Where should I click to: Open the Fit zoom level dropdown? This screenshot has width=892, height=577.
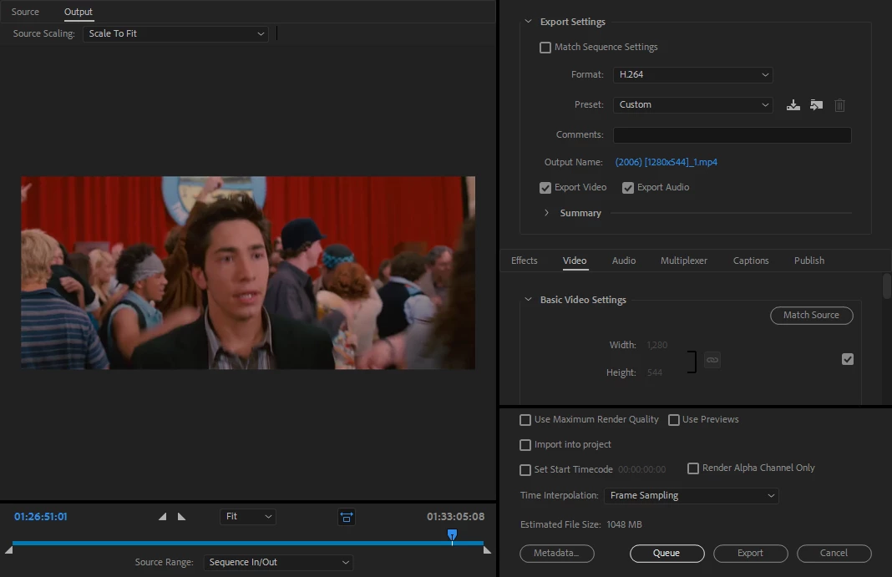(247, 516)
